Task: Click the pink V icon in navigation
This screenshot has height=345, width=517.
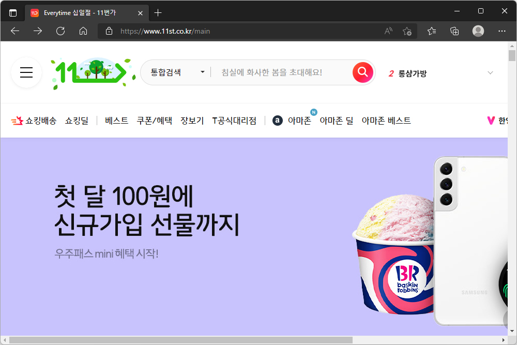Action: [x=491, y=121]
